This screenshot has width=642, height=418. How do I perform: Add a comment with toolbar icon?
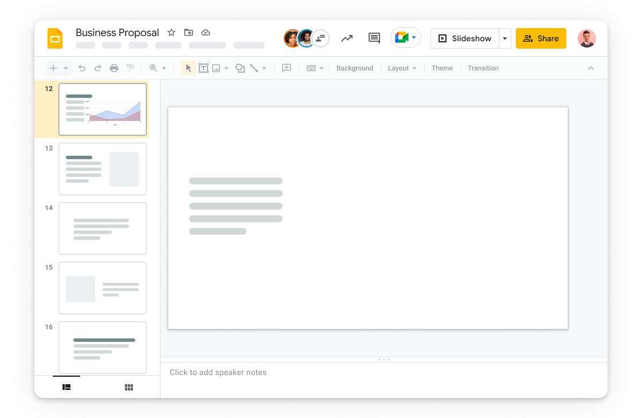pyautogui.click(x=287, y=68)
